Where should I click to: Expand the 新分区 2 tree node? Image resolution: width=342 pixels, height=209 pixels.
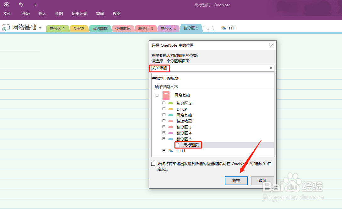164,103
